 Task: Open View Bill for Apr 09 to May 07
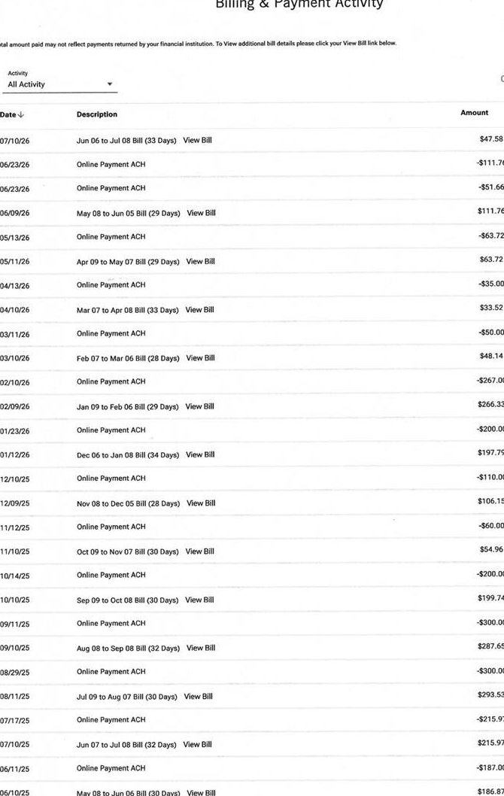[x=201, y=261]
